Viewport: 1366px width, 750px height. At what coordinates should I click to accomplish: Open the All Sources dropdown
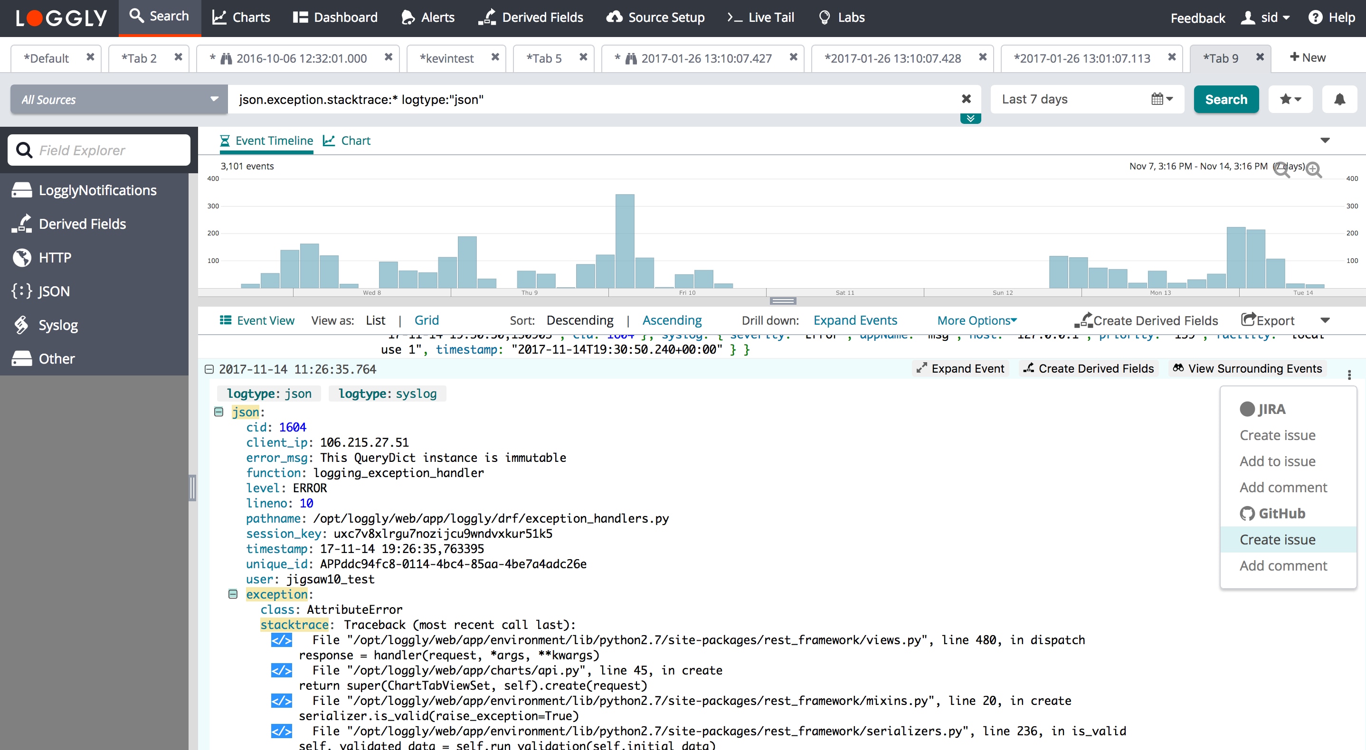[x=119, y=99]
